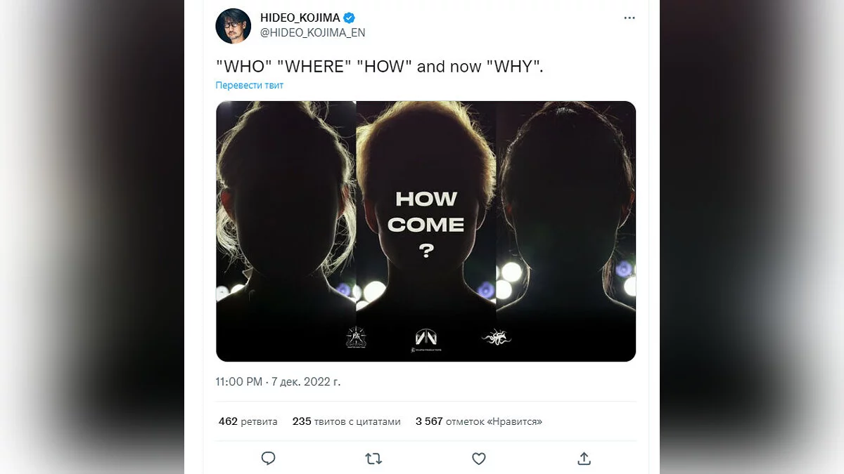This screenshot has width=844, height=474.
Task: Click the blue verified badge
Action: click(x=349, y=18)
